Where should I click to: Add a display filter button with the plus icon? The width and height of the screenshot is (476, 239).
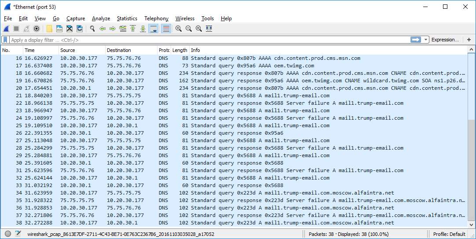click(x=469, y=40)
